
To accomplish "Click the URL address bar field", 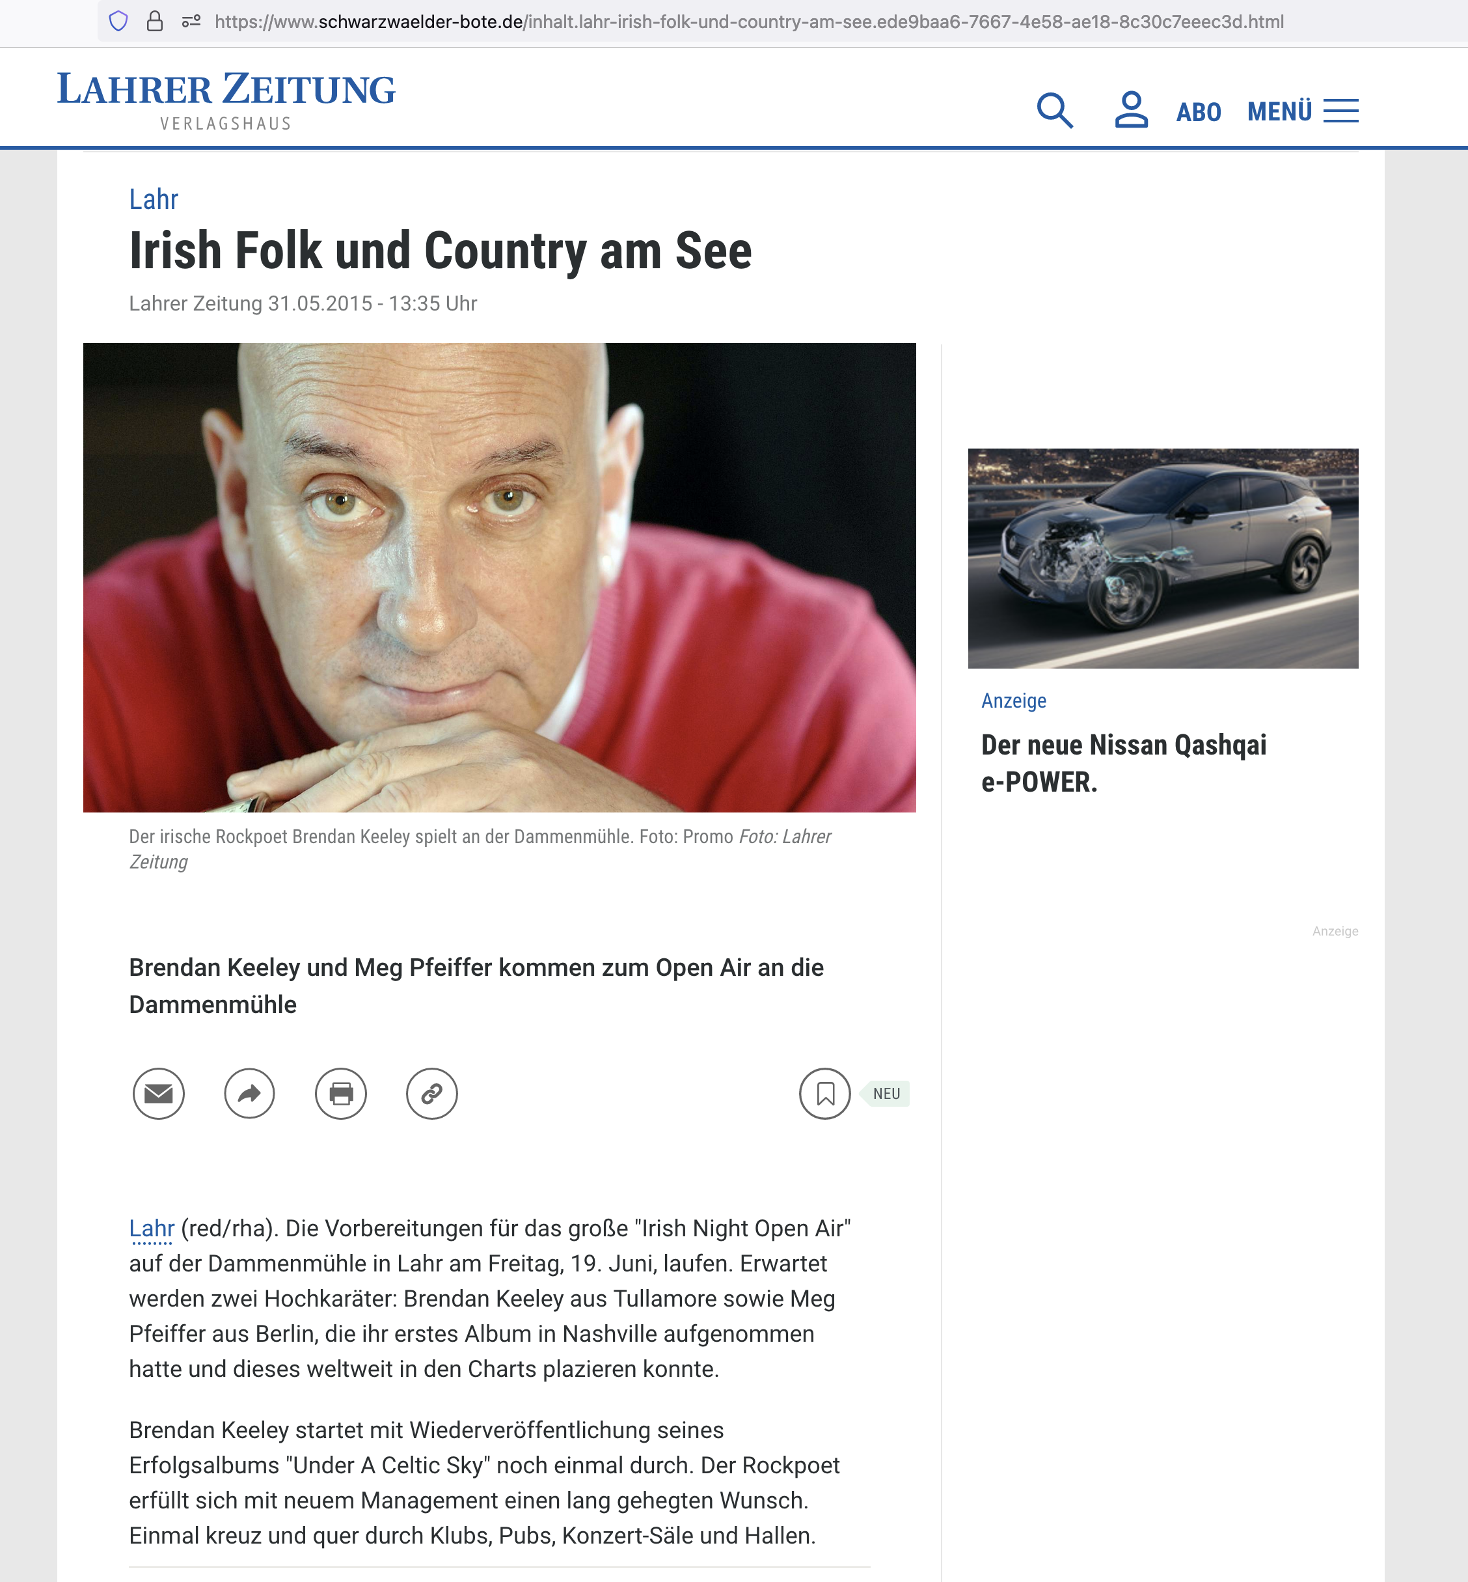I will [x=748, y=21].
